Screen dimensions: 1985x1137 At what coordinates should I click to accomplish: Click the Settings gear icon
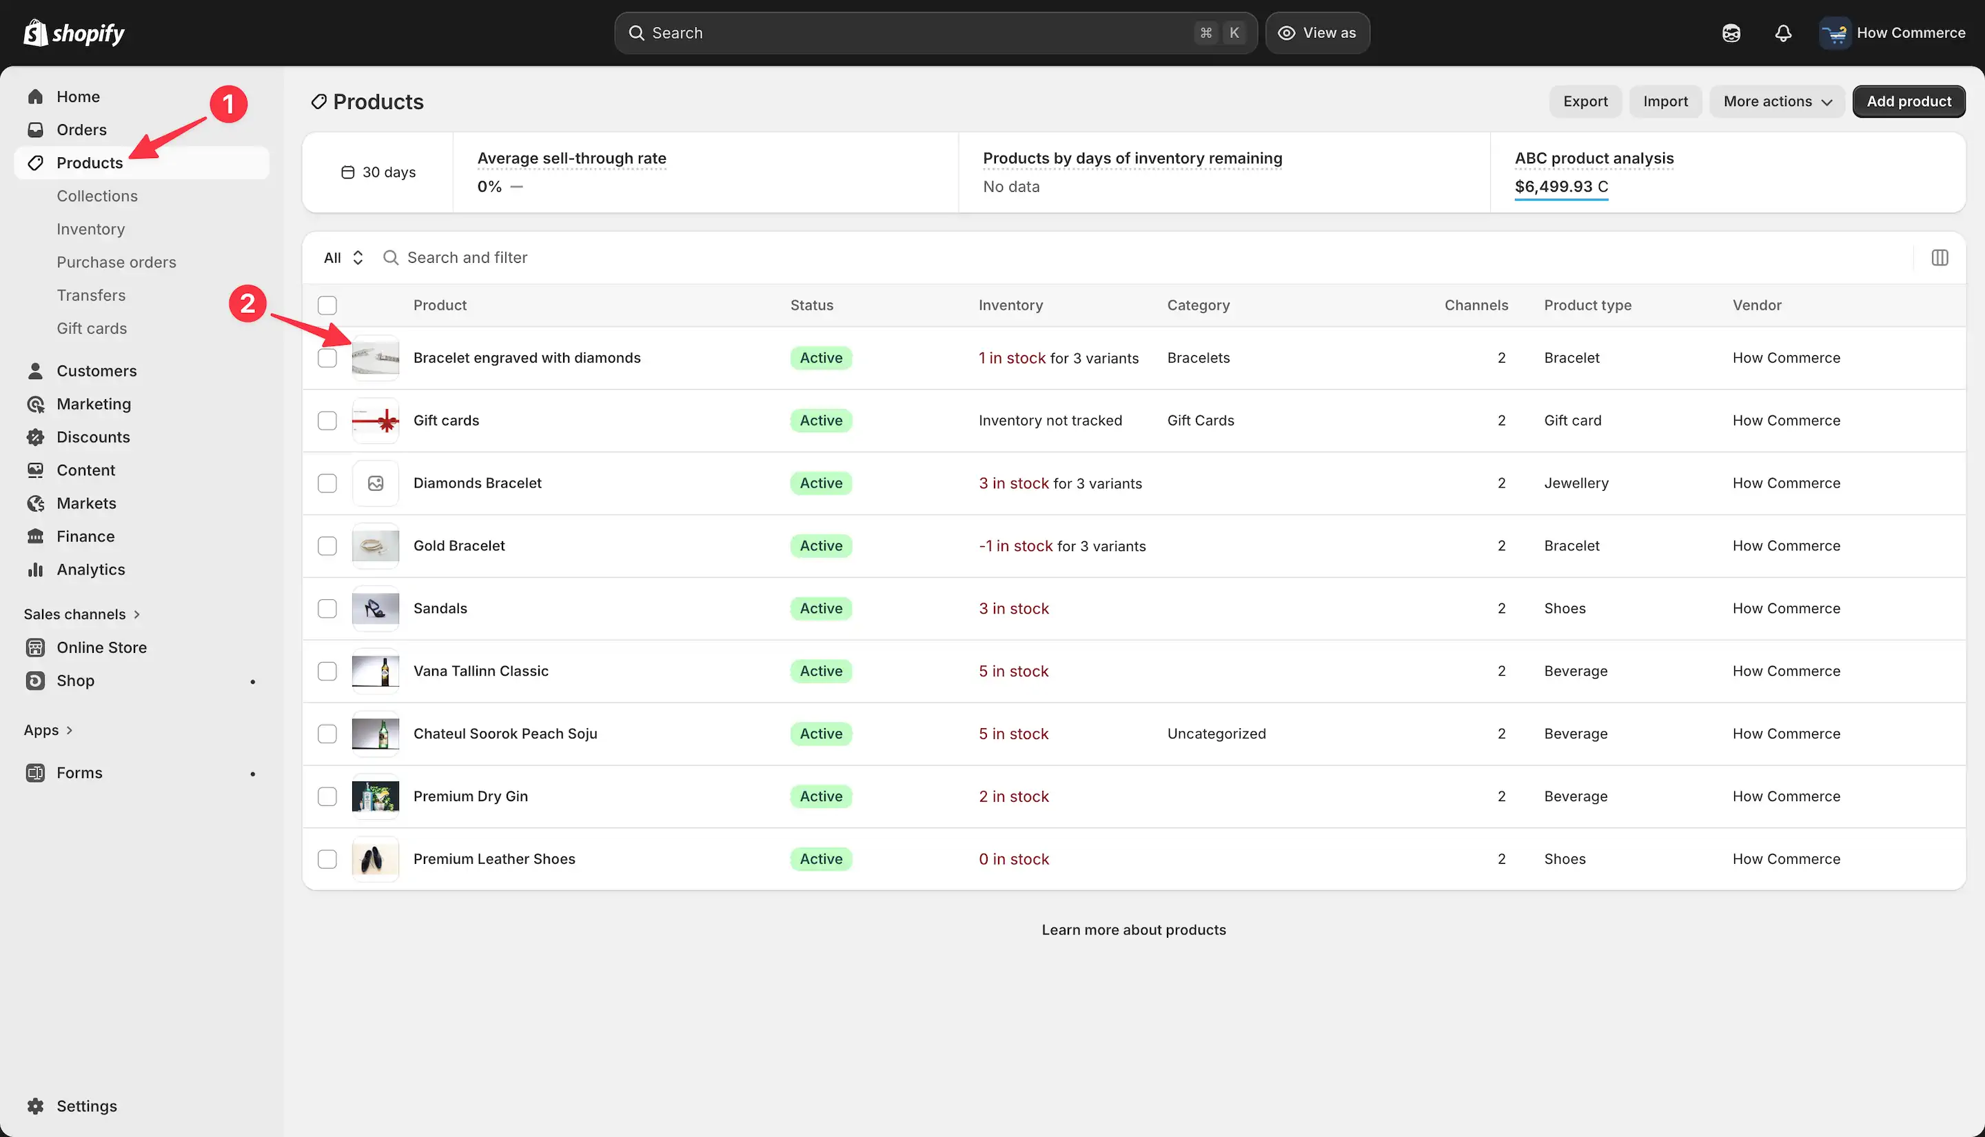click(x=35, y=1107)
